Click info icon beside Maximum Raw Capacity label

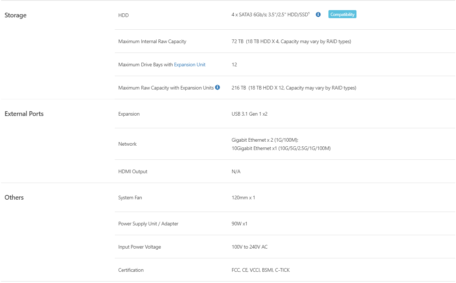click(217, 87)
